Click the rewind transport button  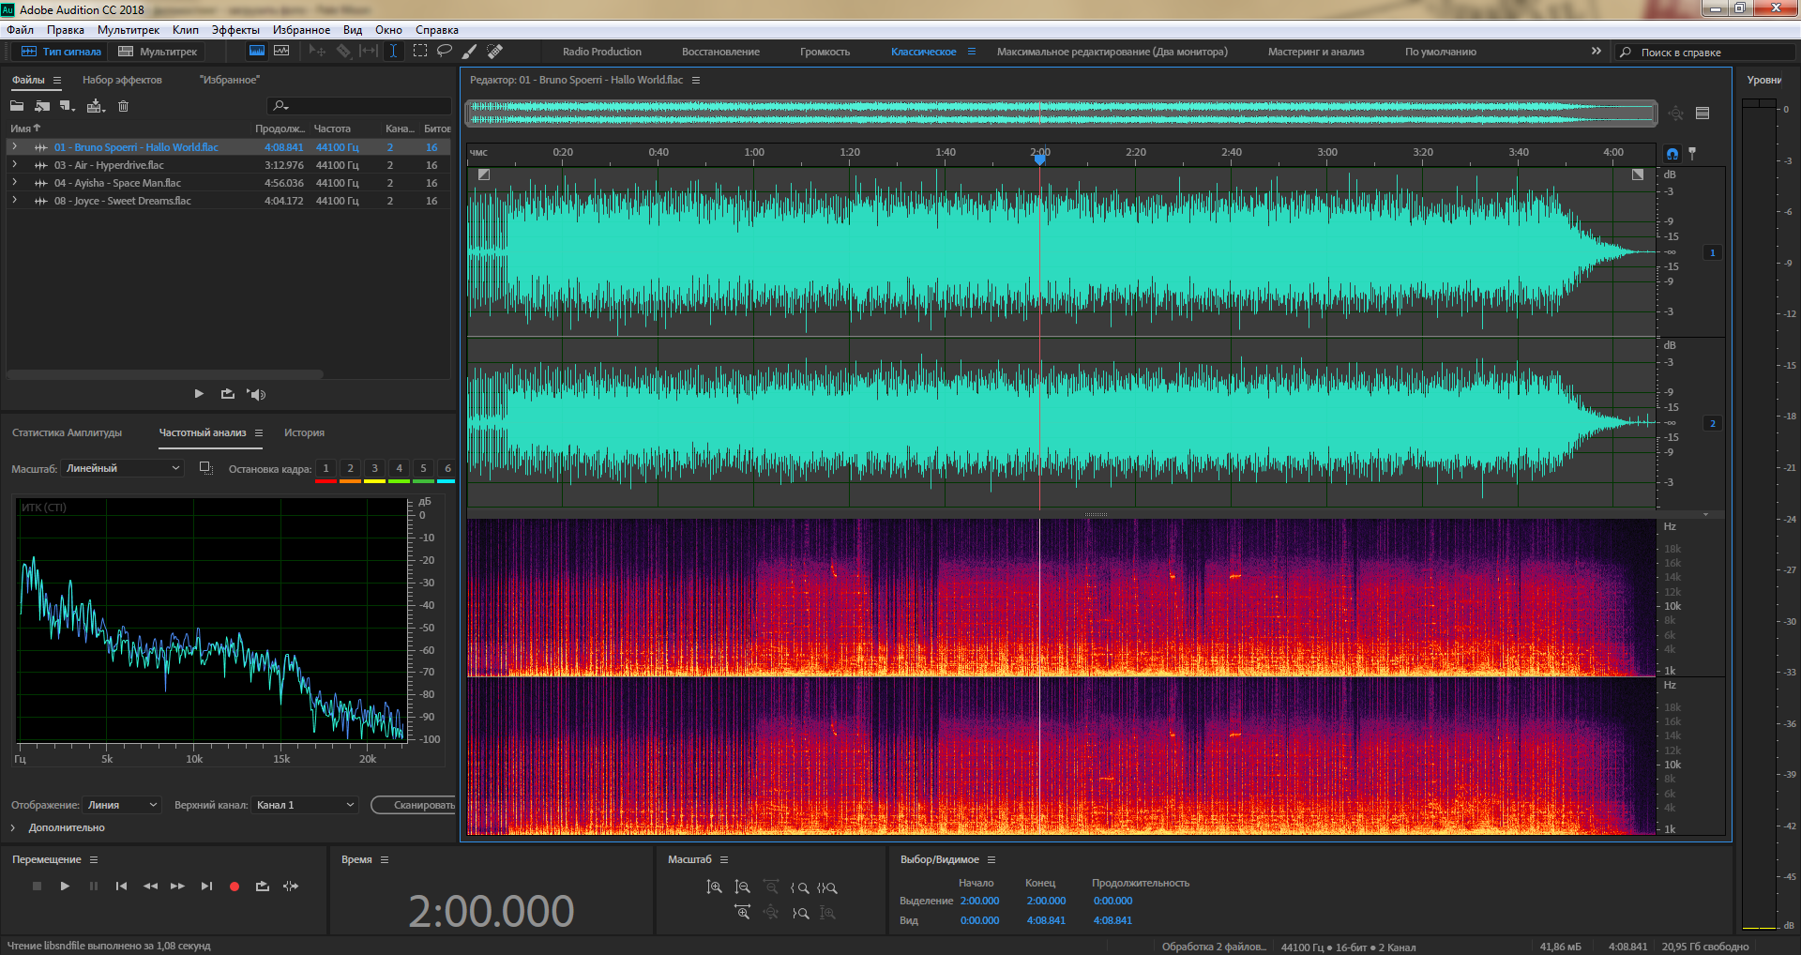coord(150,887)
